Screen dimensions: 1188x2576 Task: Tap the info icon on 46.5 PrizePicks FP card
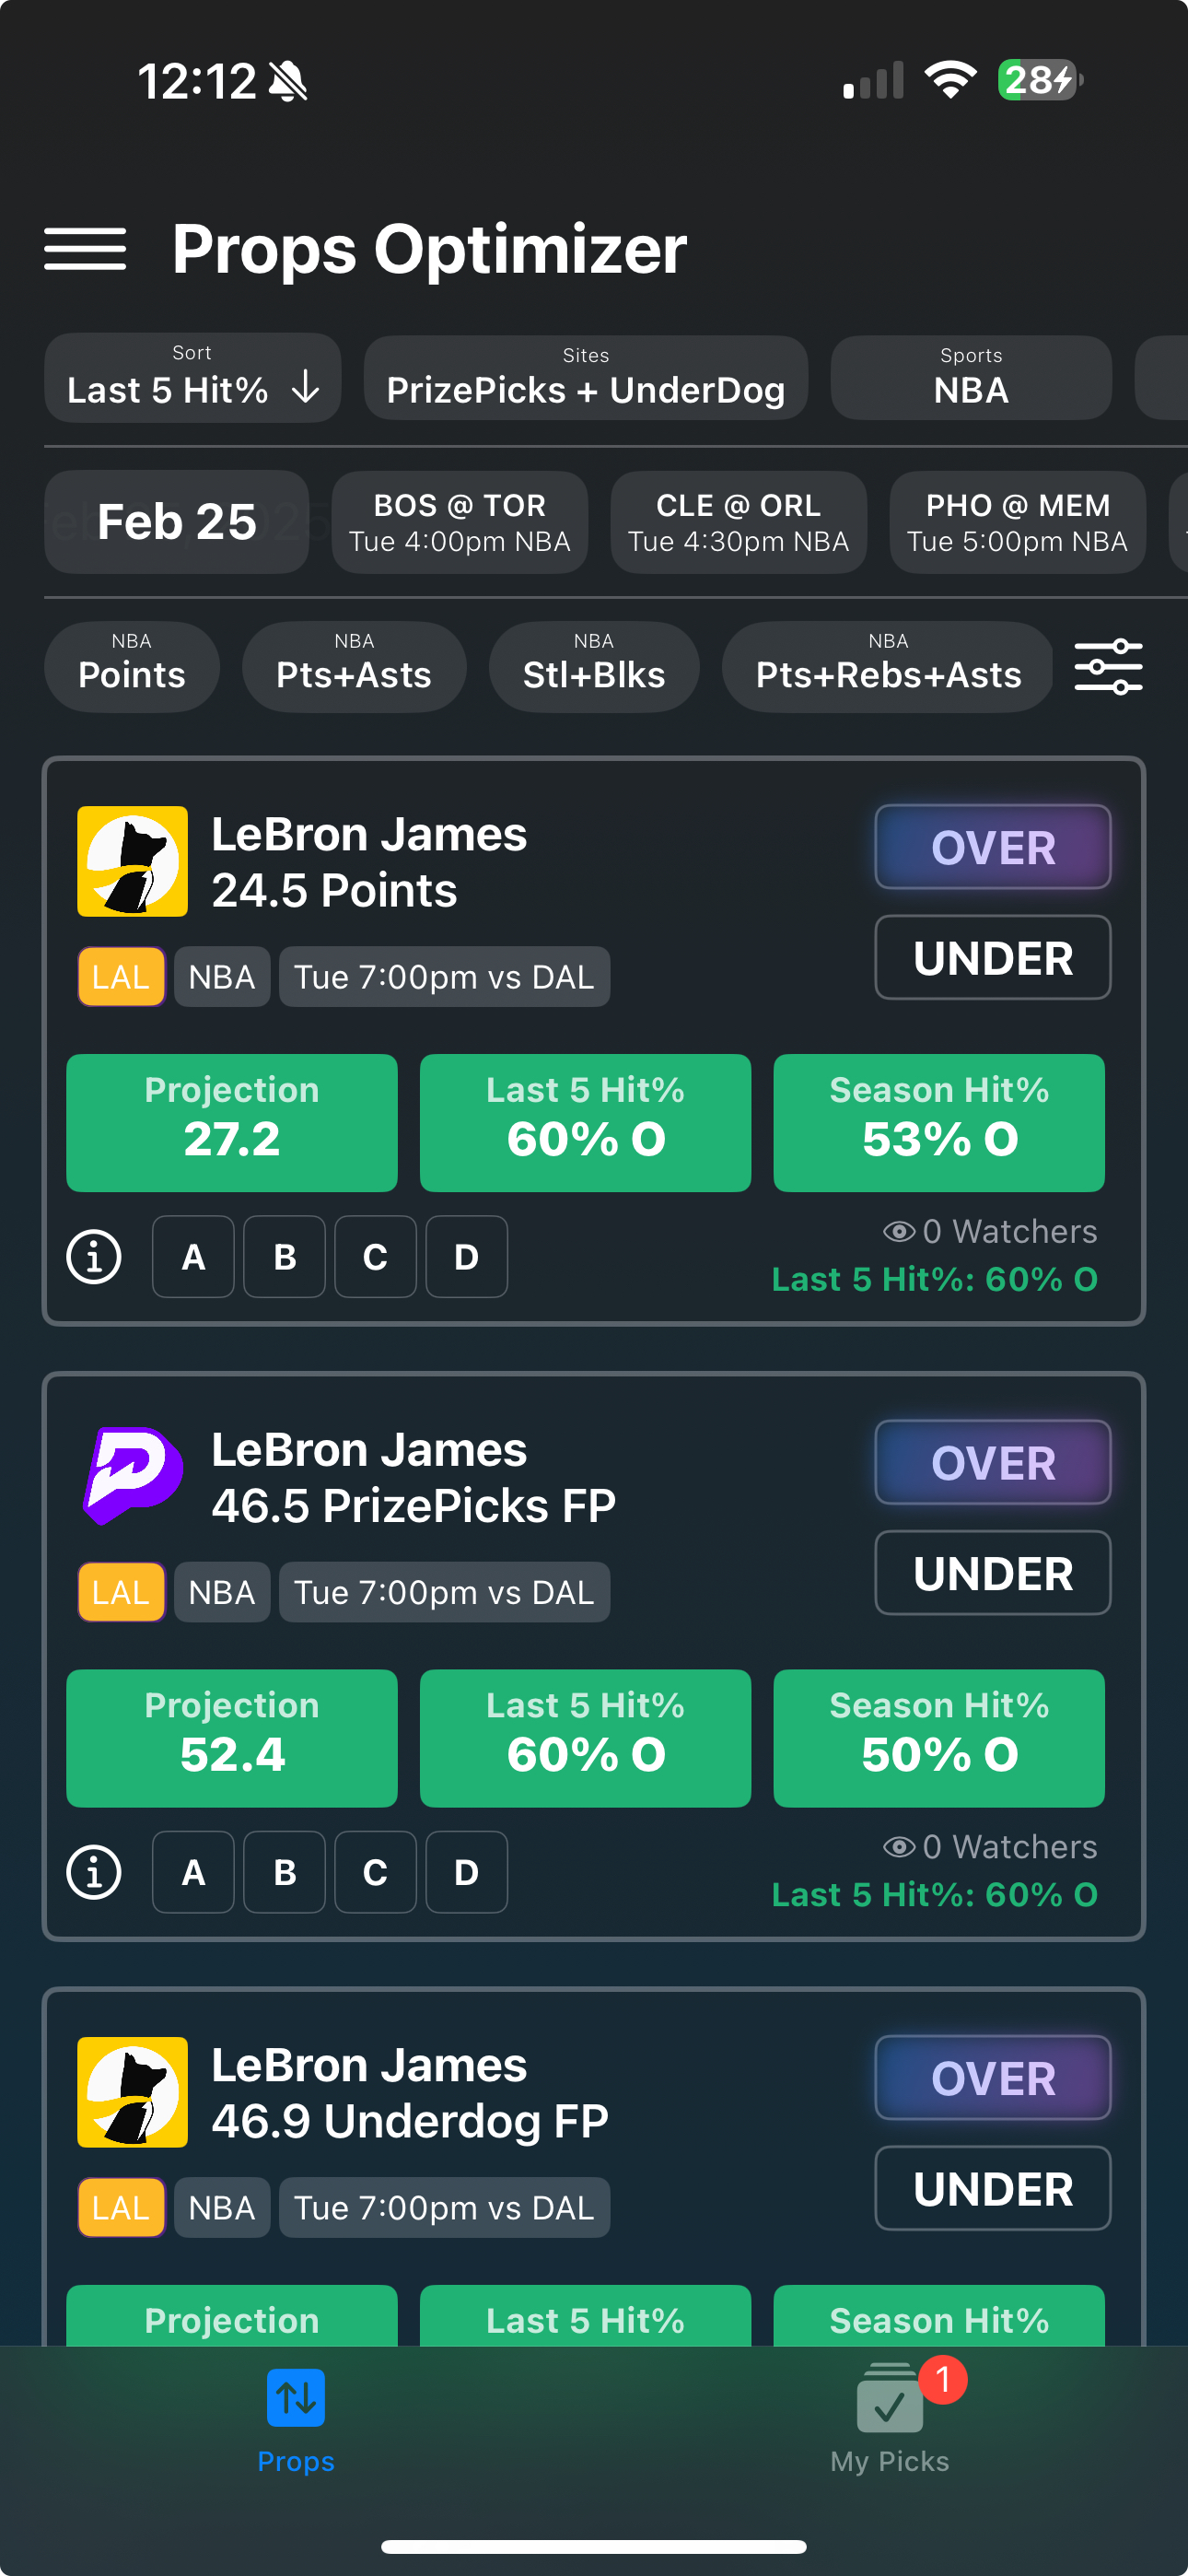point(94,1872)
